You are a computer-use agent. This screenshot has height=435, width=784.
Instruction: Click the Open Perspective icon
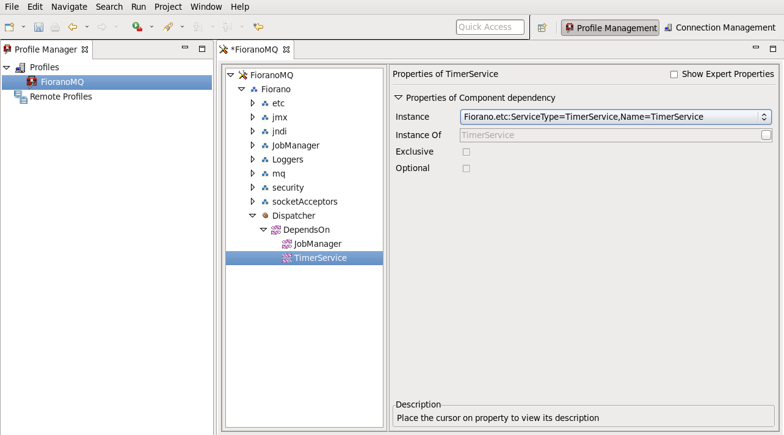542,27
